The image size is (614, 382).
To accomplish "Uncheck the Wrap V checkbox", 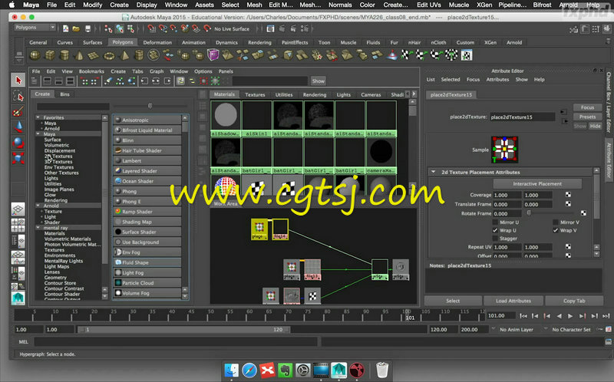I will pos(555,231).
